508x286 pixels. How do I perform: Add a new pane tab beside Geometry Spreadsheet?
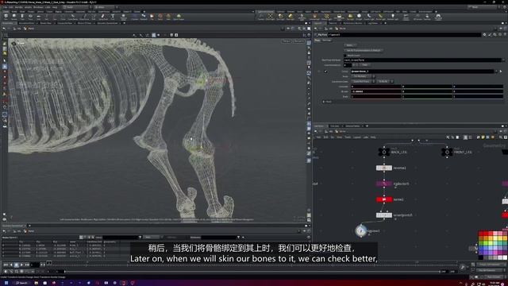(x=29, y=226)
